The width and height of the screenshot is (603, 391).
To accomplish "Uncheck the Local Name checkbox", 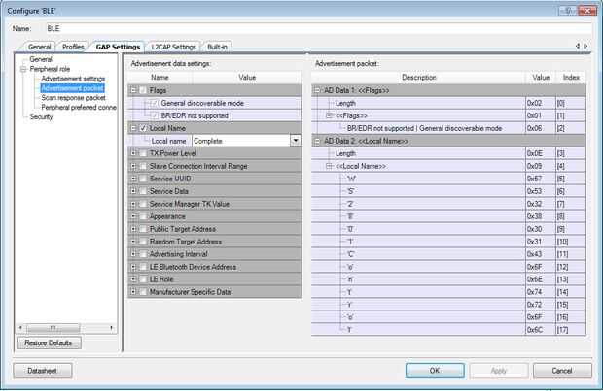I will pyautogui.click(x=143, y=128).
